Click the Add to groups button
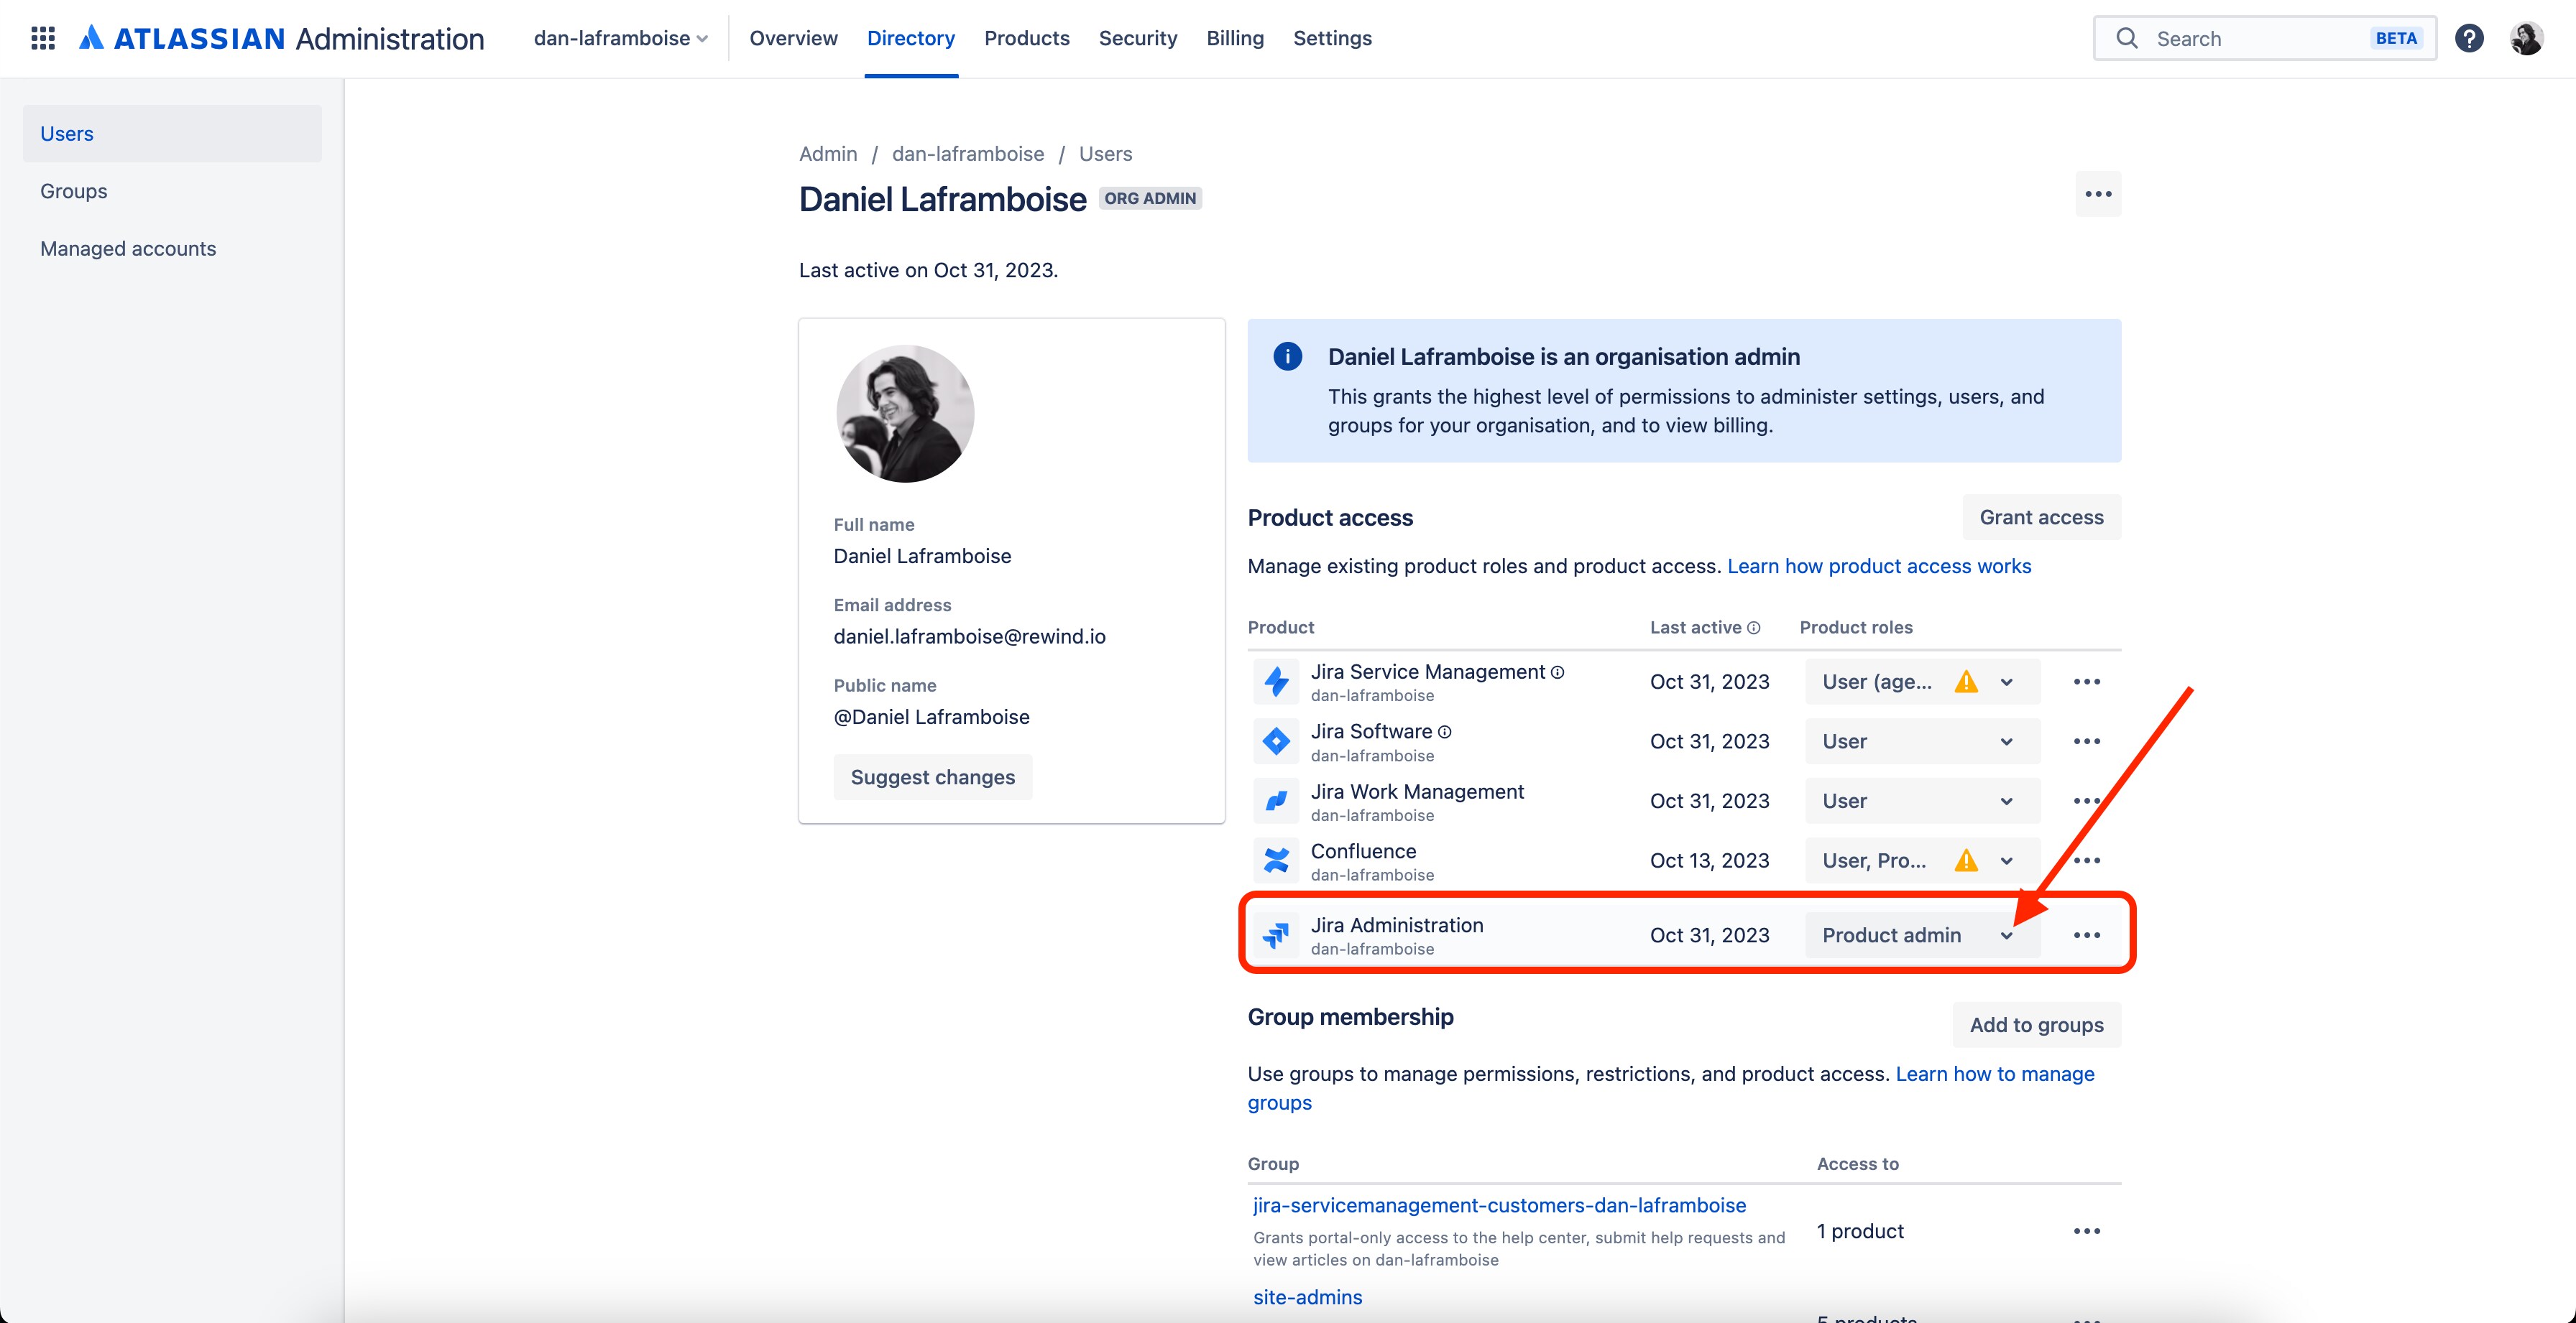2576x1323 pixels. [x=2036, y=1025]
